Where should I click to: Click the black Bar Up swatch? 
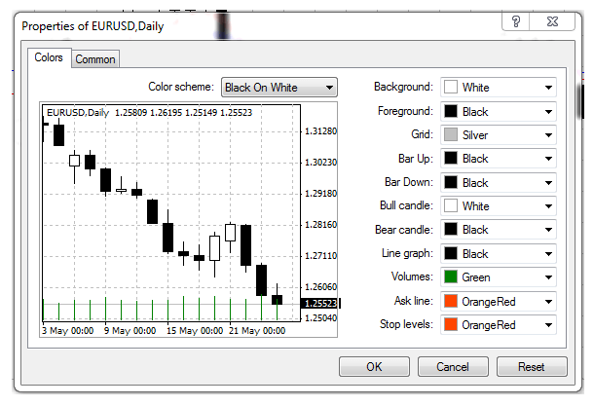(451, 158)
